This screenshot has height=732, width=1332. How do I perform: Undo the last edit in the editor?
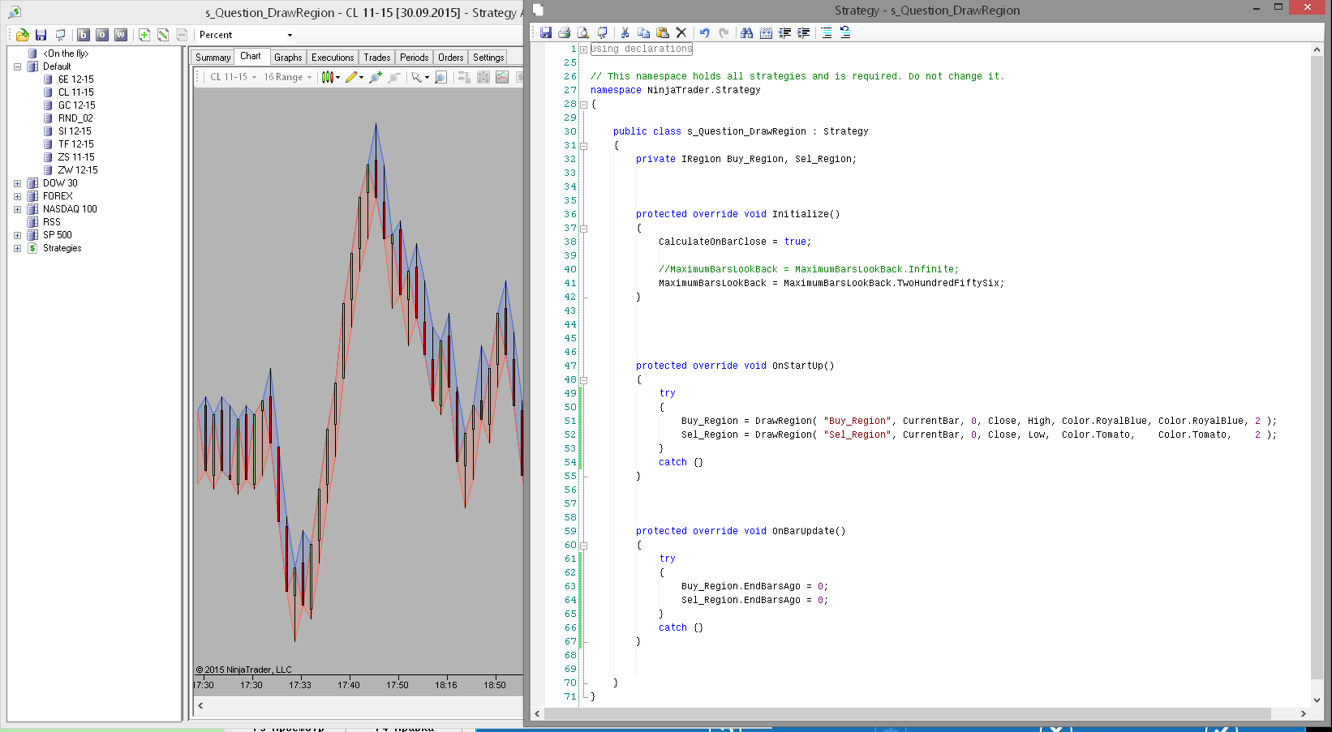704,32
